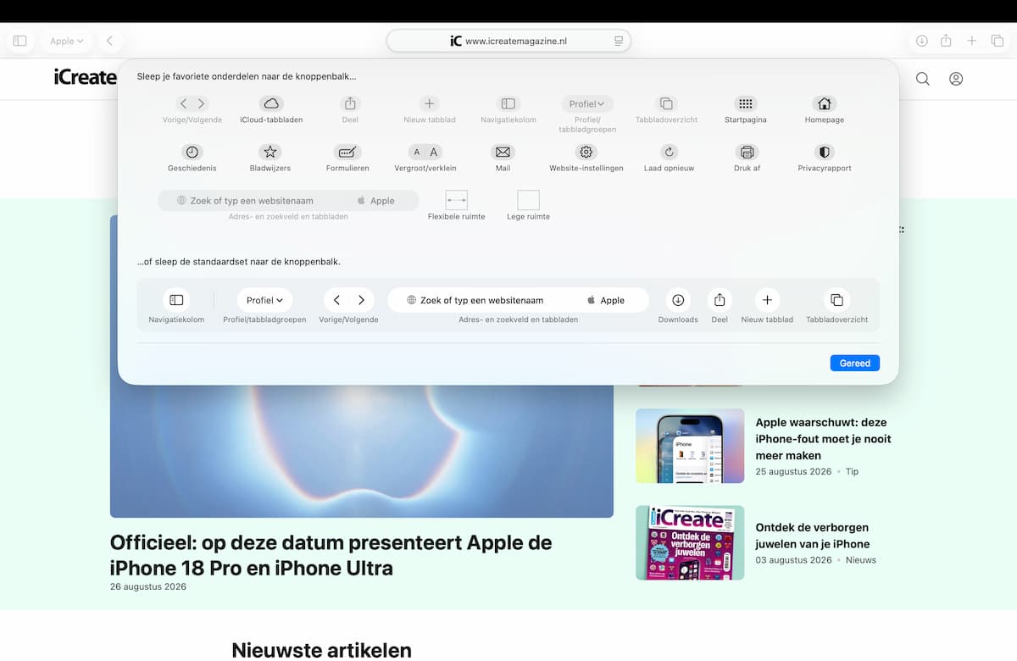Click the new tab plus in Safari toolbar
Viewport: 1017px width, 661px height.
click(972, 41)
